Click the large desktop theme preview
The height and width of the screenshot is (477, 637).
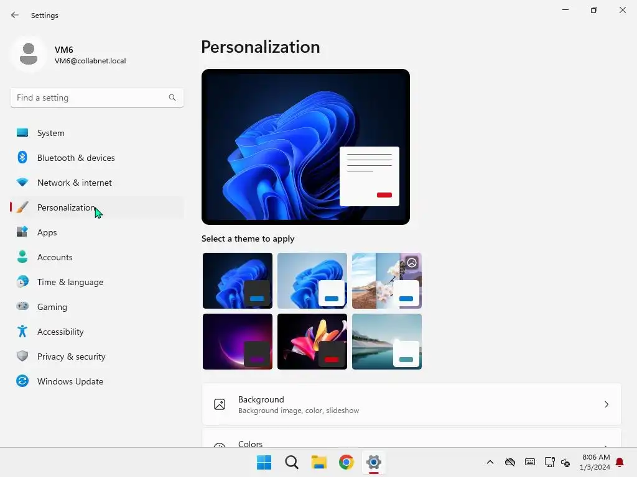point(305,147)
